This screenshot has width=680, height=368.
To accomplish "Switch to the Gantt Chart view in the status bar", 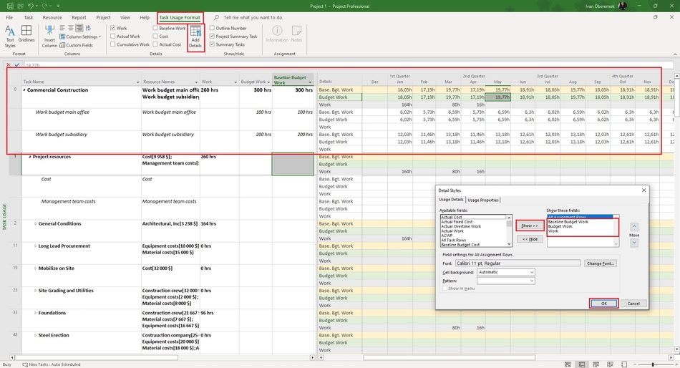I will pos(568,364).
